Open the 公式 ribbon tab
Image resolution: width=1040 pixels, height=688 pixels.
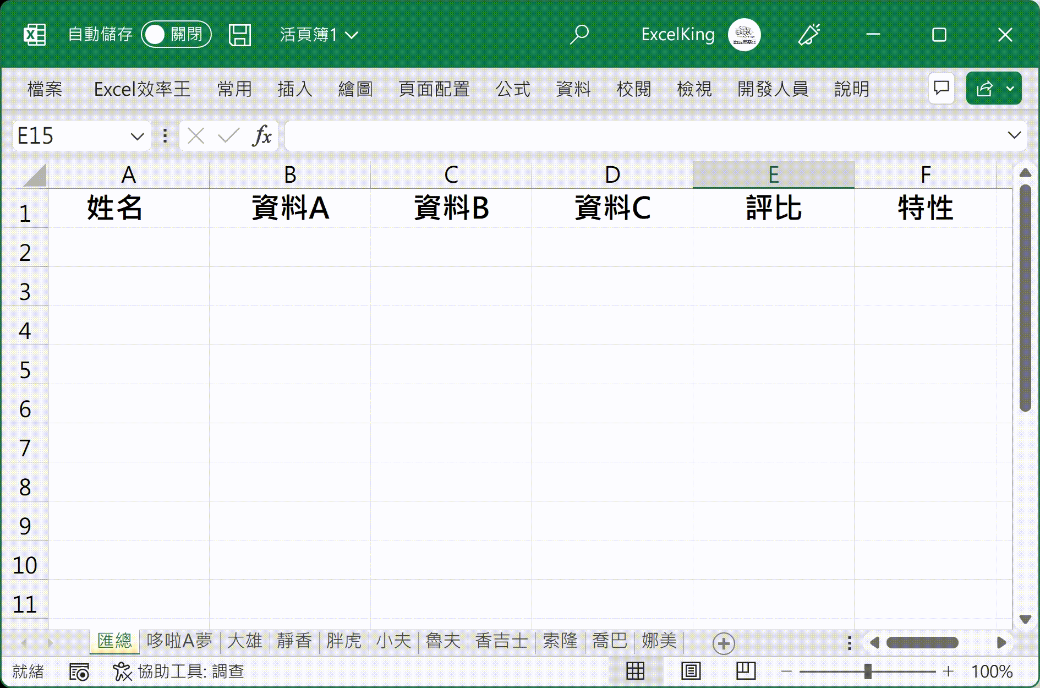[x=512, y=89]
